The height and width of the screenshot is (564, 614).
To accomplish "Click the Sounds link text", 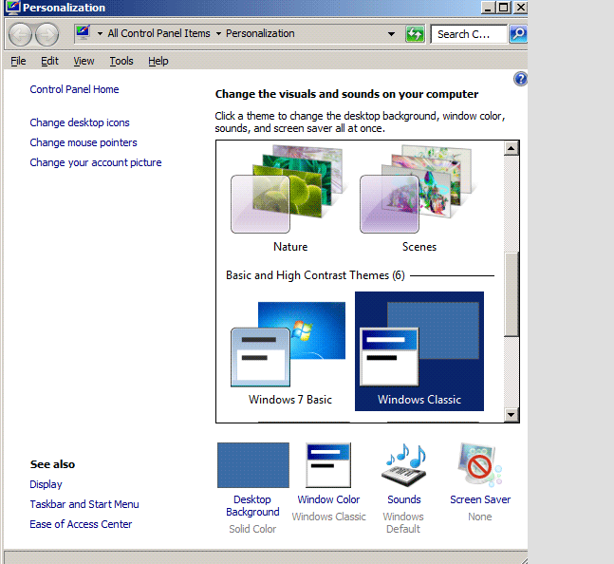I will (x=404, y=499).
